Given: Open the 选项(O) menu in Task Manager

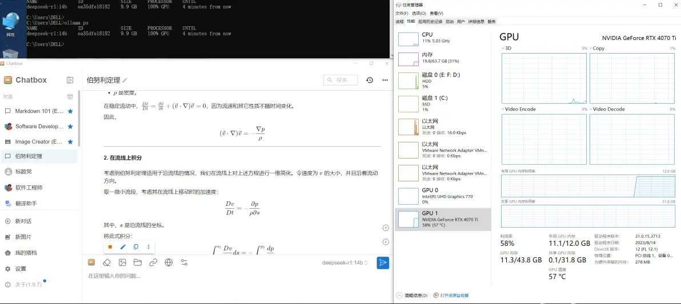Looking at the screenshot, I should [418, 14].
